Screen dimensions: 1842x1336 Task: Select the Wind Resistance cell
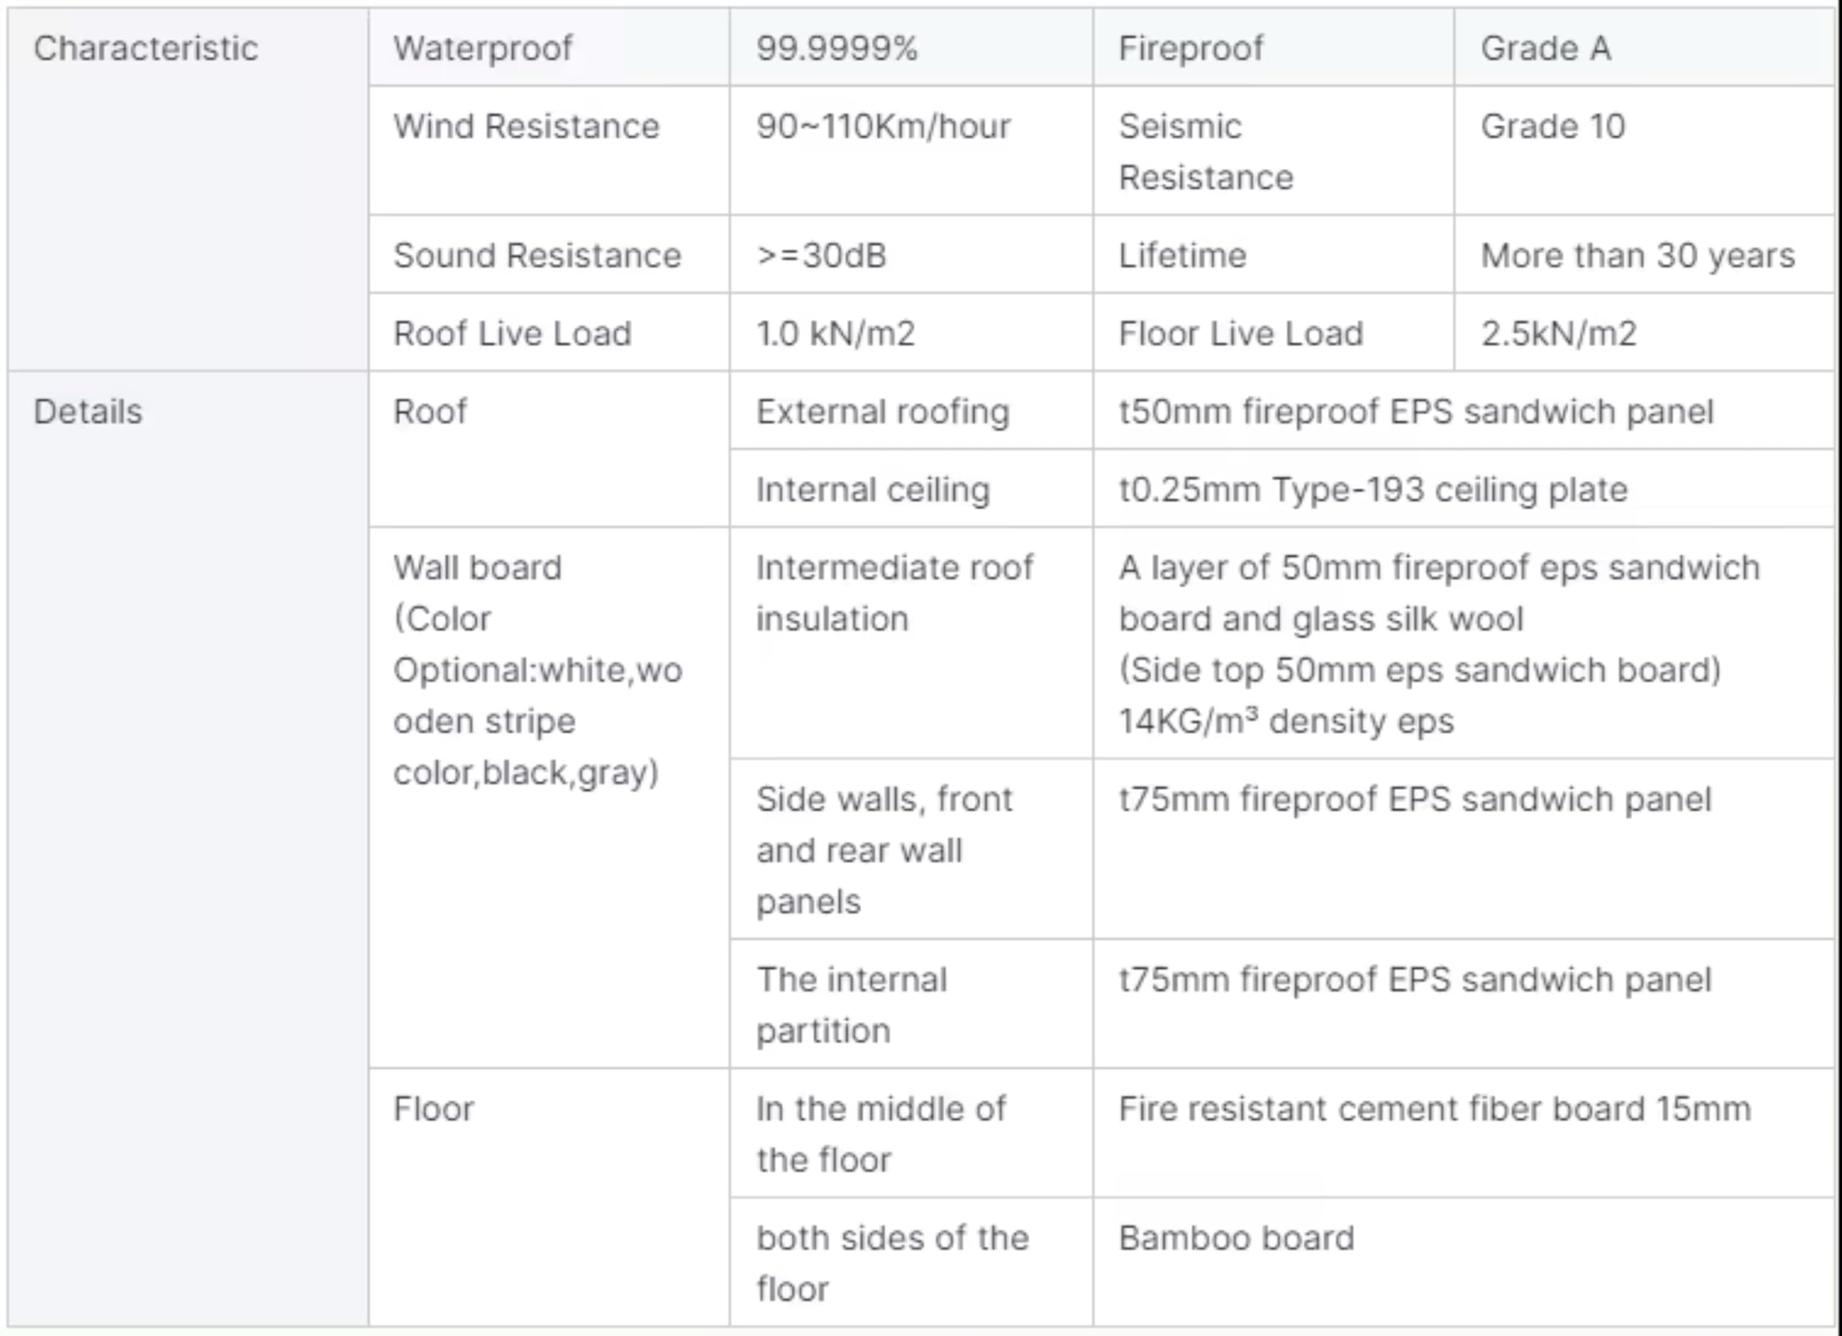coord(549,150)
